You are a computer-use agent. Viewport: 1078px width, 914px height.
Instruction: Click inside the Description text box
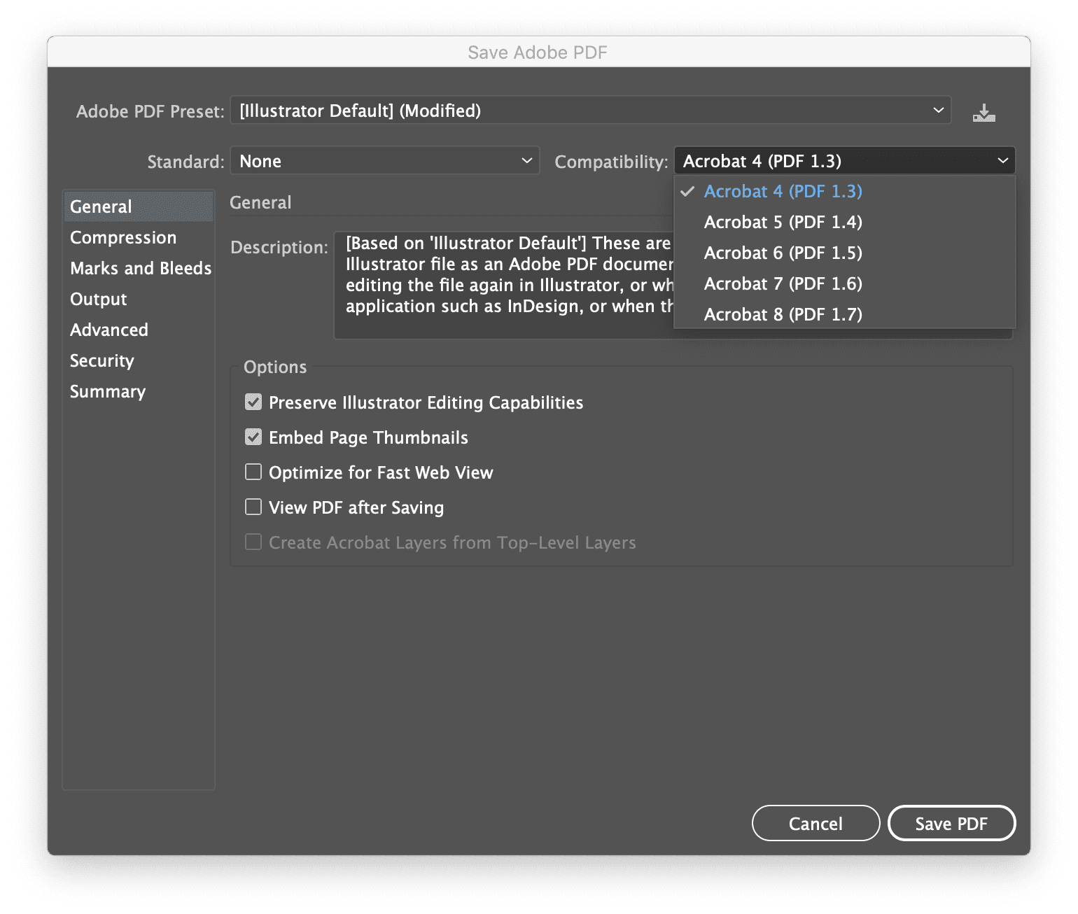504,285
